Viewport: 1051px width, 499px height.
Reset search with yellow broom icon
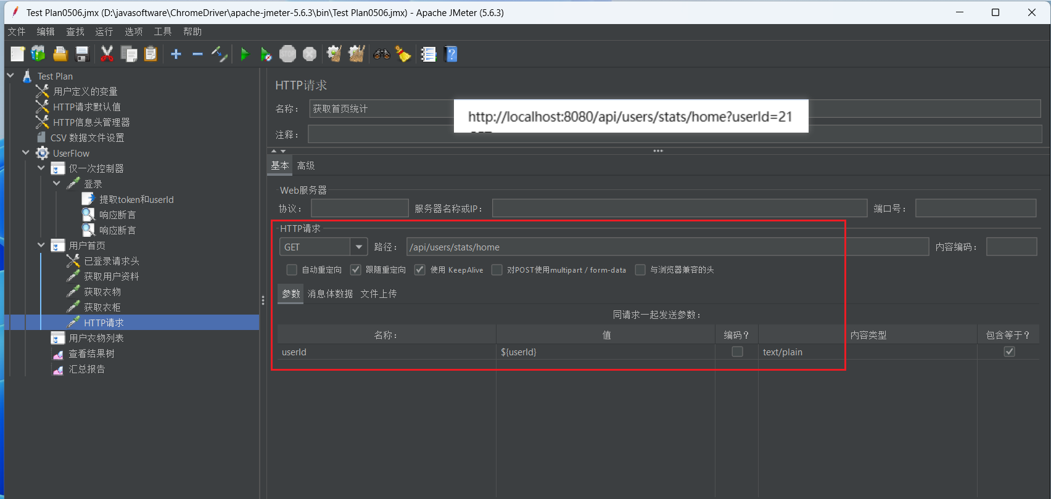coord(403,54)
